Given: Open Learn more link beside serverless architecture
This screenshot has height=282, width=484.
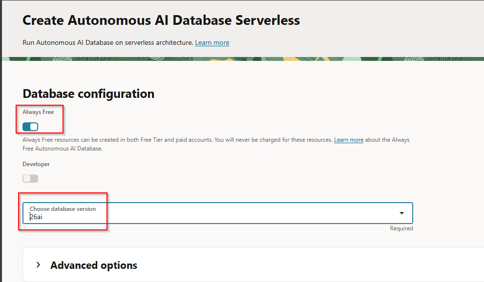Looking at the screenshot, I should pyautogui.click(x=212, y=43).
